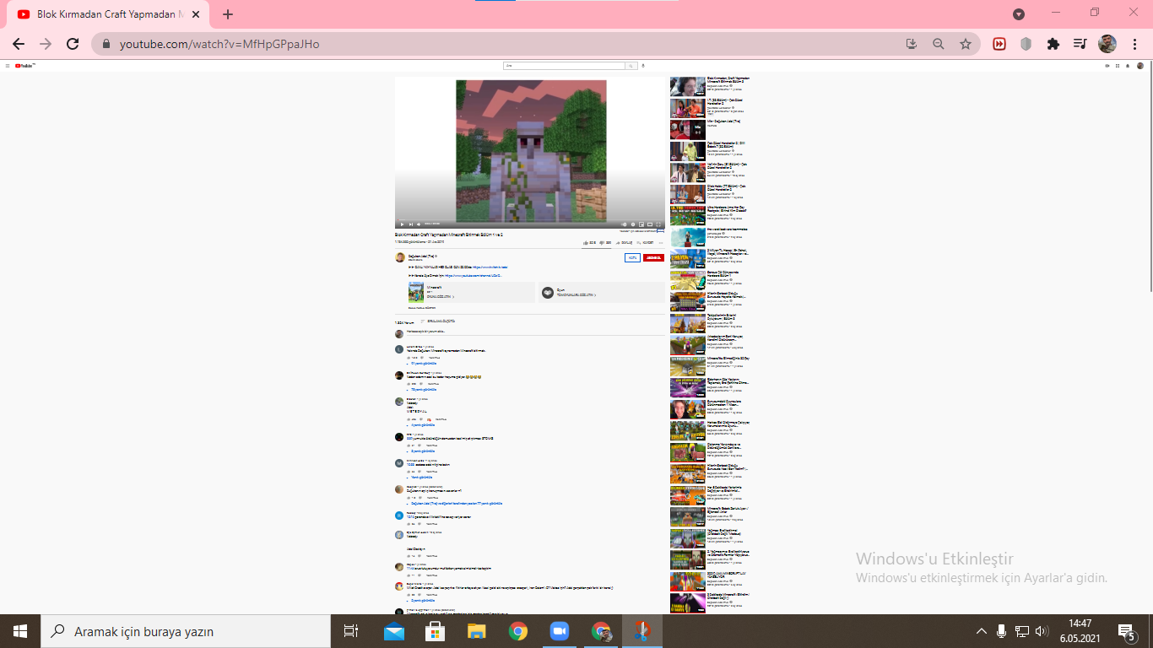Show hidden system tray icons chevron
This screenshot has height=648, width=1153.
[x=981, y=631]
